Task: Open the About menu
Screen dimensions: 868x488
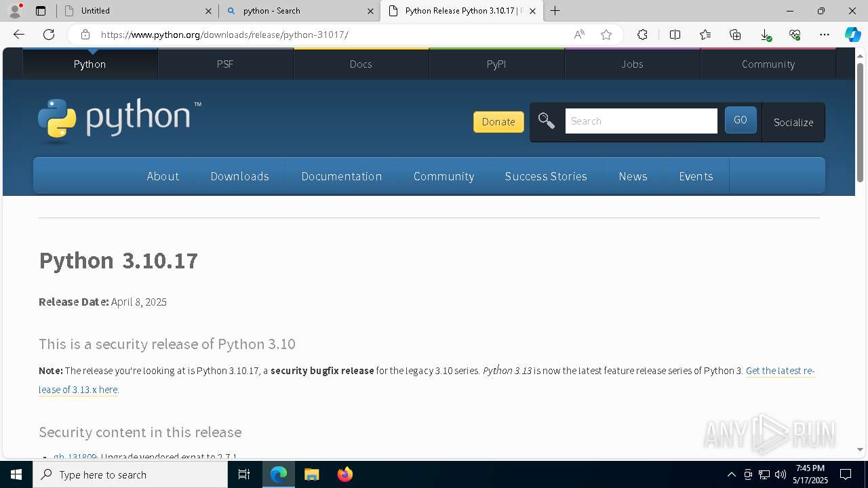Action: point(163,176)
